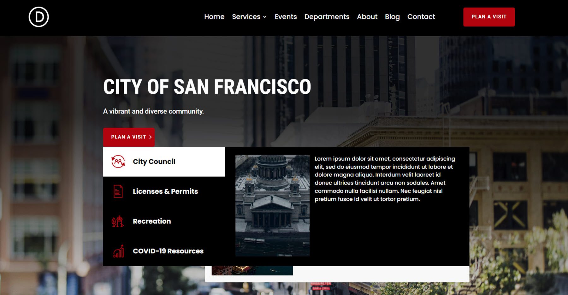The height and width of the screenshot is (295, 568).
Task: Click the arrow on hero Plan a Visit button
Action: tap(151, 137)
